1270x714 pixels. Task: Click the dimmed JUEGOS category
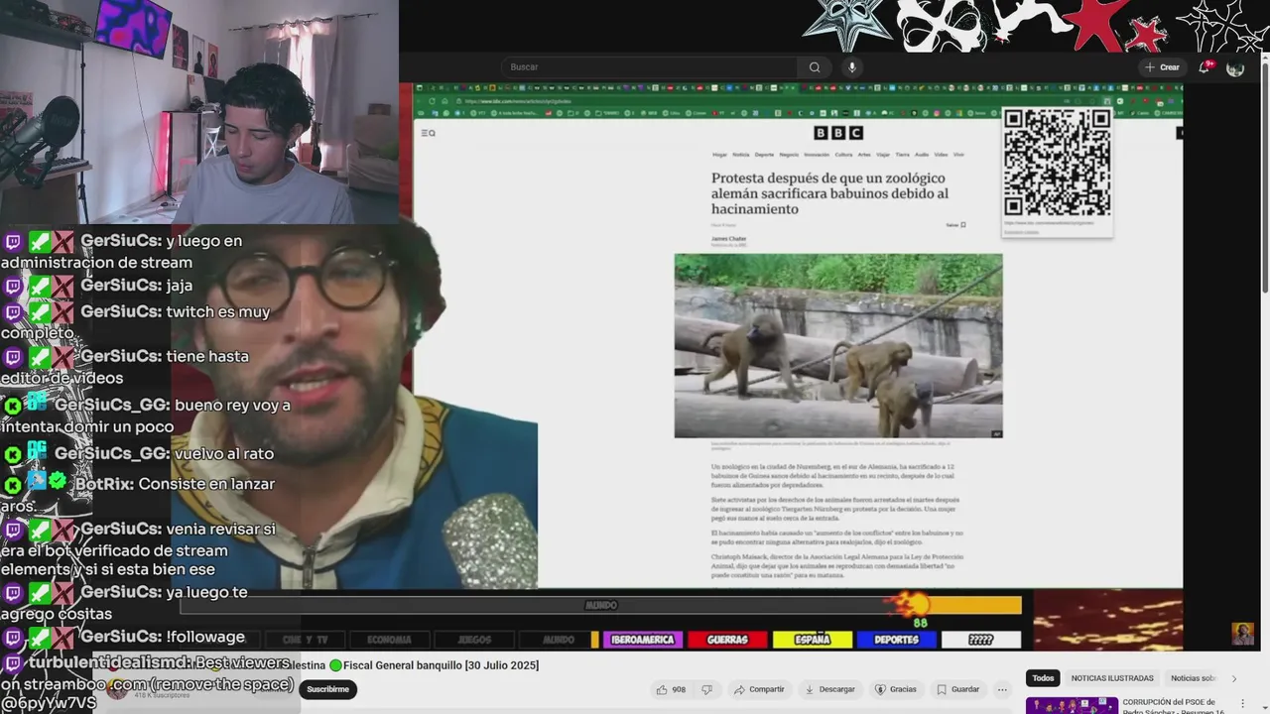click(474, 640)
